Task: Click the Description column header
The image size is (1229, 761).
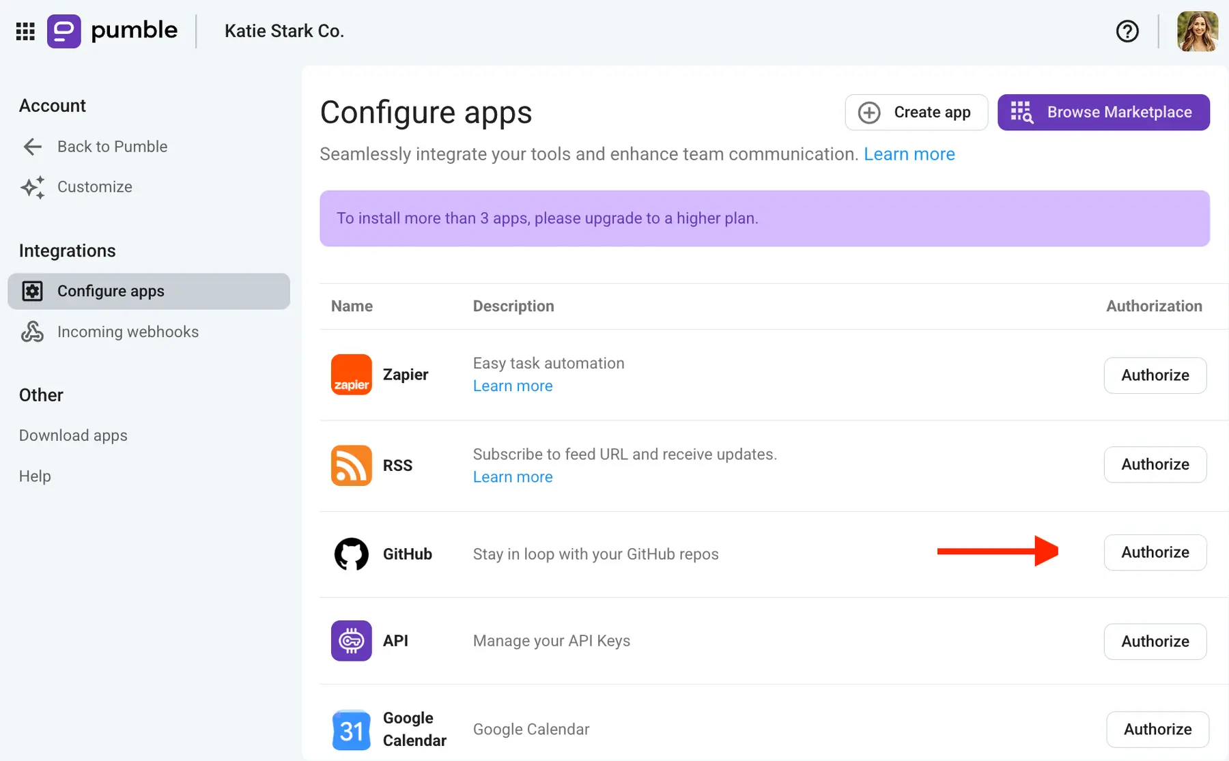Action: point(513,306)
